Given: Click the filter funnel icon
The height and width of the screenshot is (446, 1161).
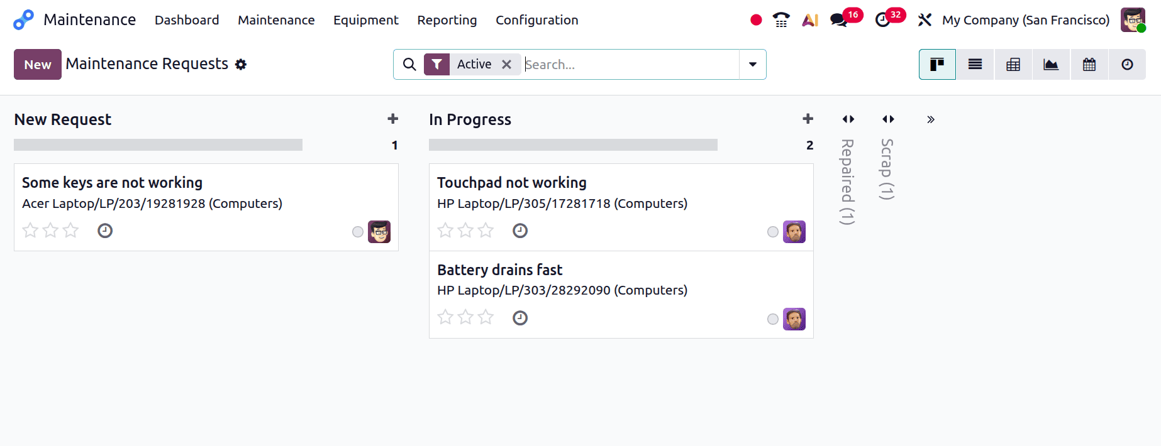Looking at the screenshot, I should tap(436, 64).
